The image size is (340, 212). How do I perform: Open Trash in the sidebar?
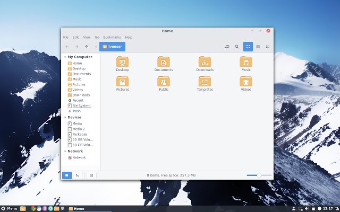(74, 111)
